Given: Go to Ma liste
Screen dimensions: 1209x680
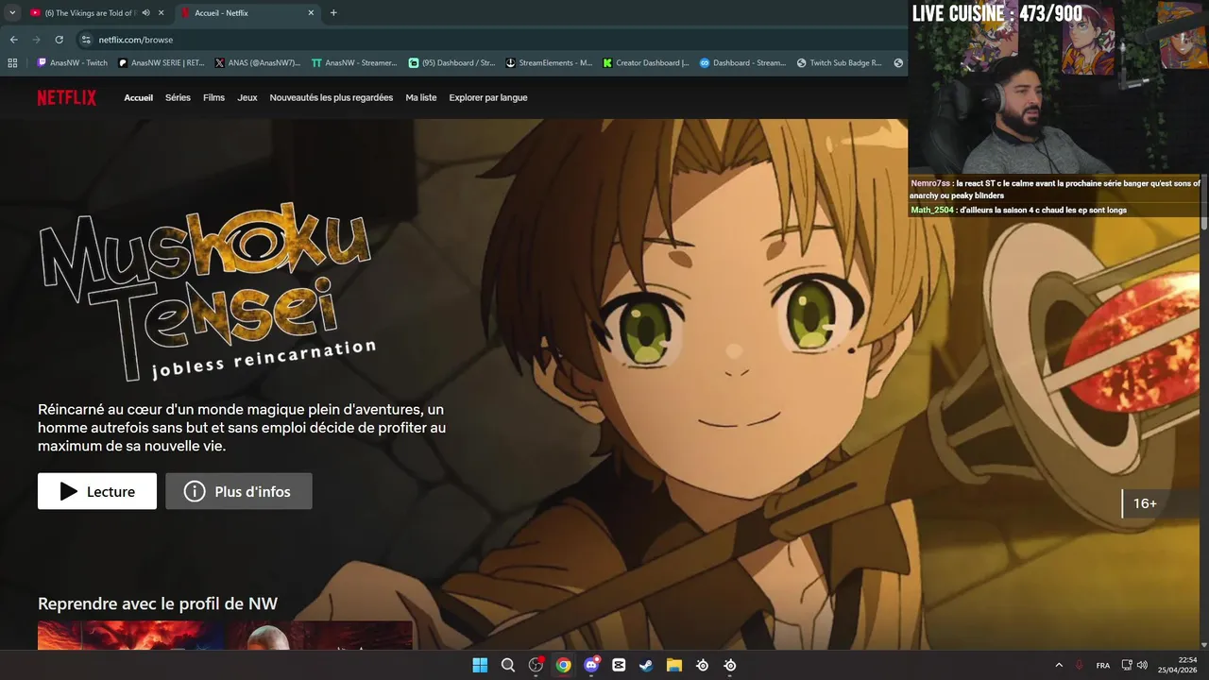Looking at the screenshot, I should 421,98.
